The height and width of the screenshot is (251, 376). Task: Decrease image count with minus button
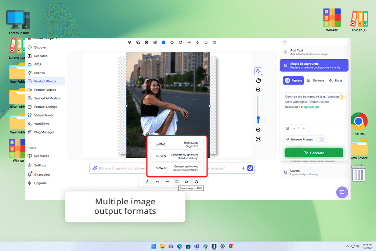coord(294,128)
